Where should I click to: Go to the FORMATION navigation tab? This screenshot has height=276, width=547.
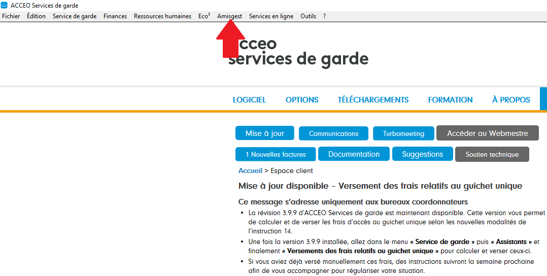click(x=450, y=100)
